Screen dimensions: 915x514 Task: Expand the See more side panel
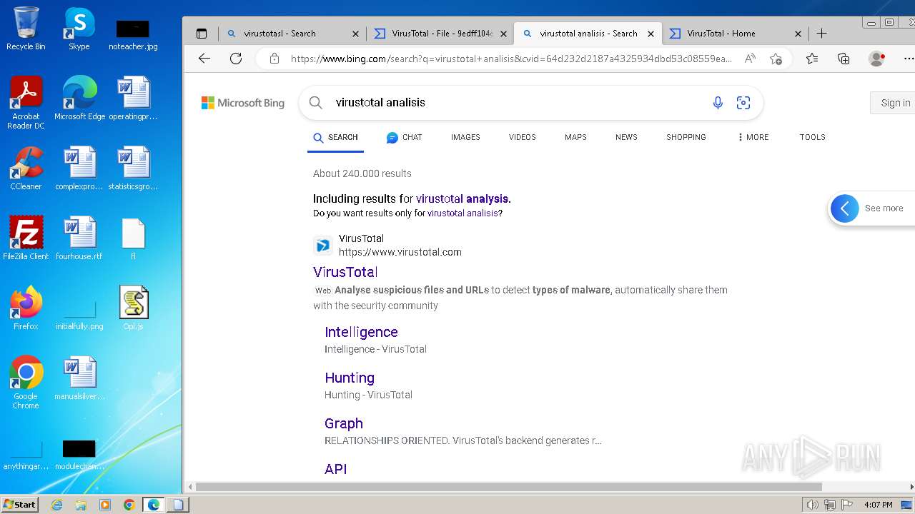click(872, 208)
